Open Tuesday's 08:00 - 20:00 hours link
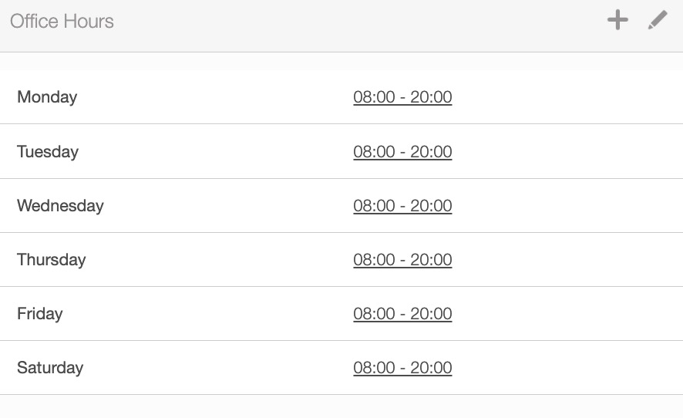Viewport: 683px width, 418px height. click(402, 152)
